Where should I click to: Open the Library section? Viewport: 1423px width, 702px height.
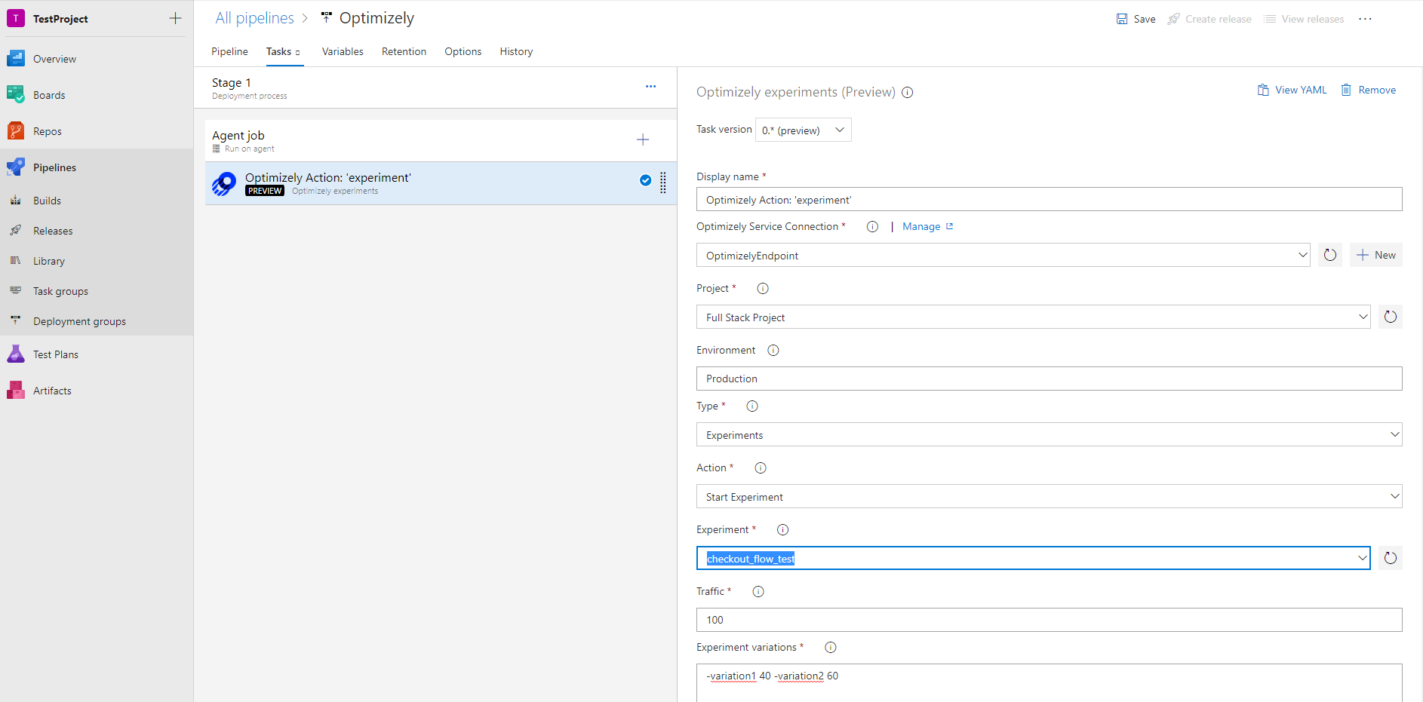coord(48,260)
